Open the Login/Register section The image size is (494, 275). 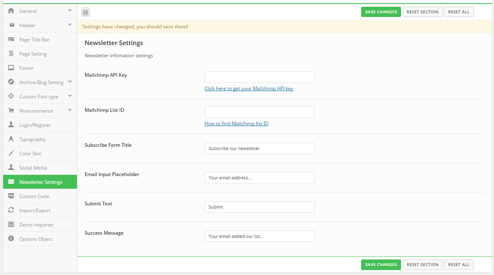pos(40,125)
